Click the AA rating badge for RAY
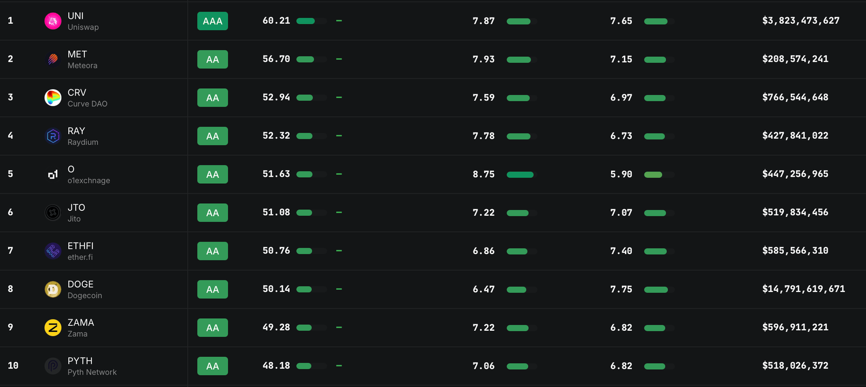The image size is (866, 387). (x=213, y=136)
